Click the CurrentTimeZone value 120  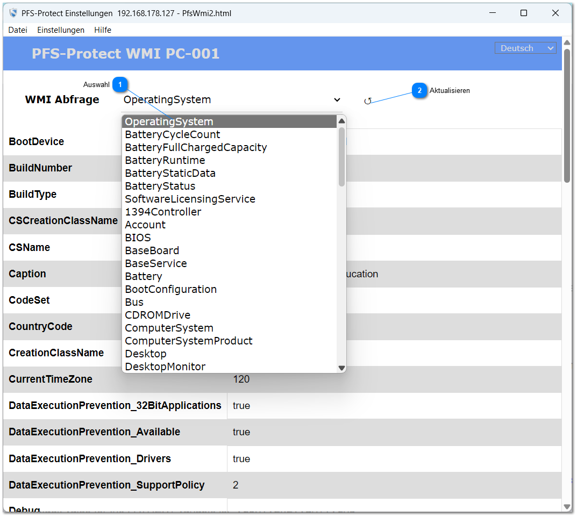tap(242, 379)
